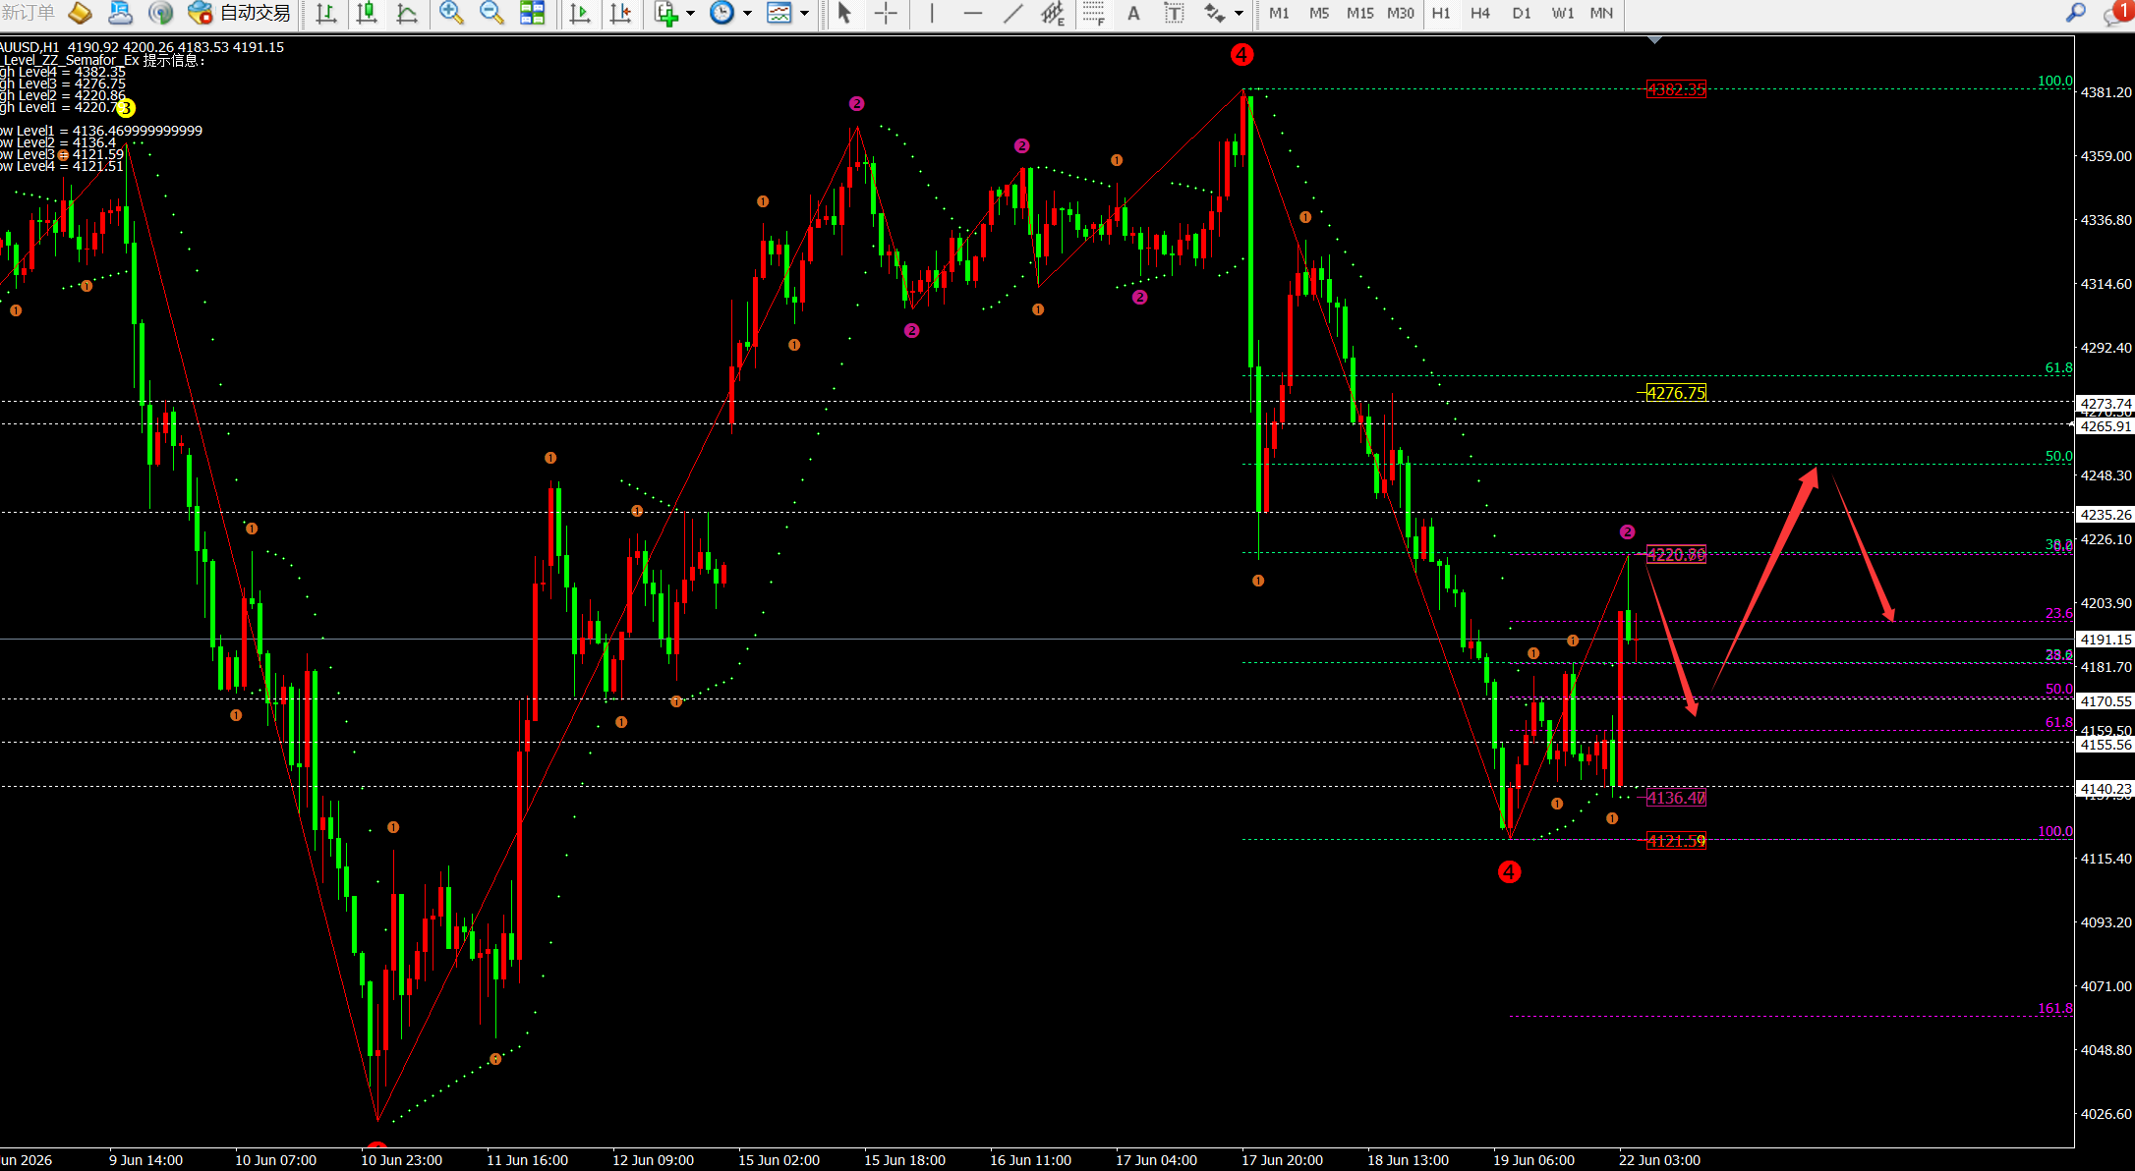Open chat notifications with red badge
The image size is (2135, 1171).
coord(2118,13)
